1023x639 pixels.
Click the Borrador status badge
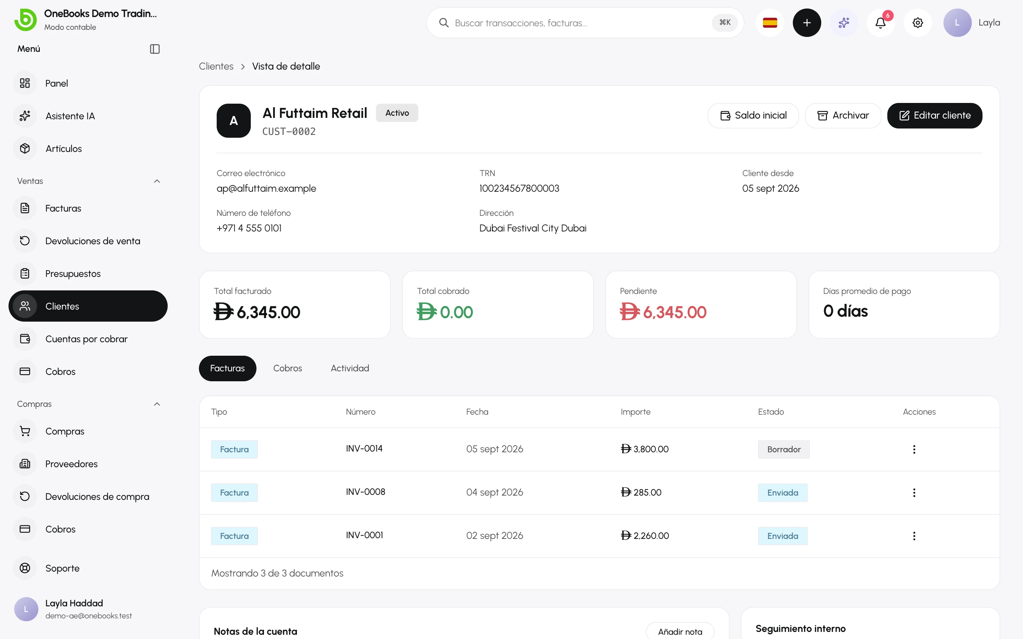click(784, 449)
